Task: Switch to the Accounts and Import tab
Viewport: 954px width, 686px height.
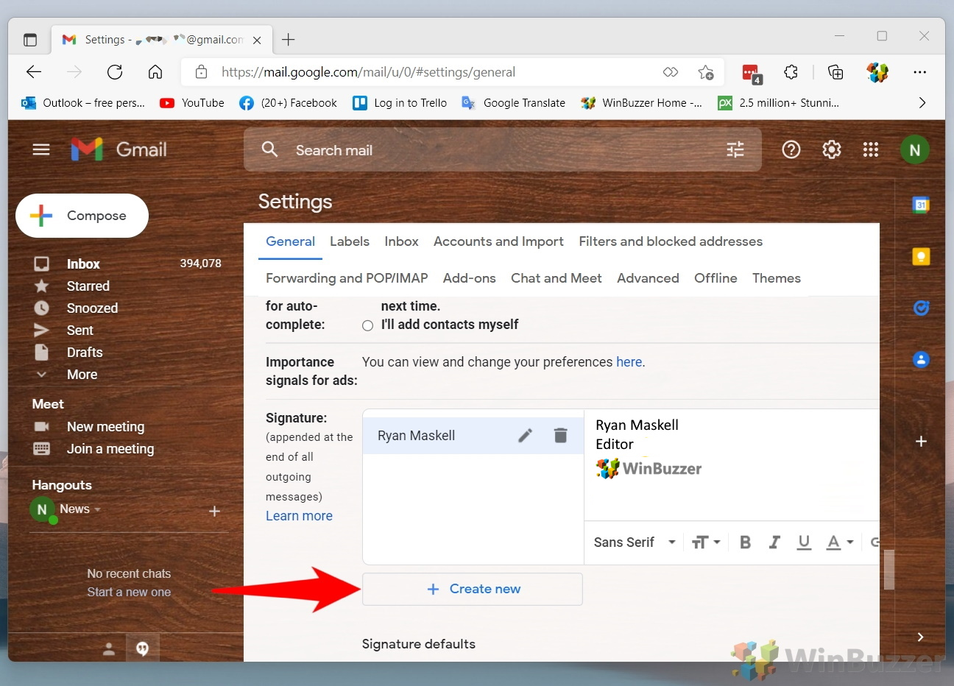Action: (498, 241)
